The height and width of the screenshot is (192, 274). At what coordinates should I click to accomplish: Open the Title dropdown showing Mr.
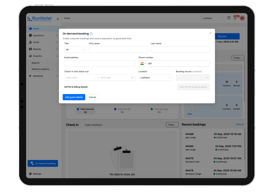click(x=75, y=50)
